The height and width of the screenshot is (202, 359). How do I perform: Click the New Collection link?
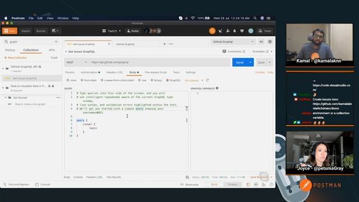coord(16,58)
